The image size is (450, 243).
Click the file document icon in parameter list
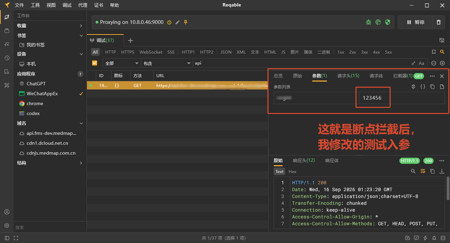tap(442, 87)
